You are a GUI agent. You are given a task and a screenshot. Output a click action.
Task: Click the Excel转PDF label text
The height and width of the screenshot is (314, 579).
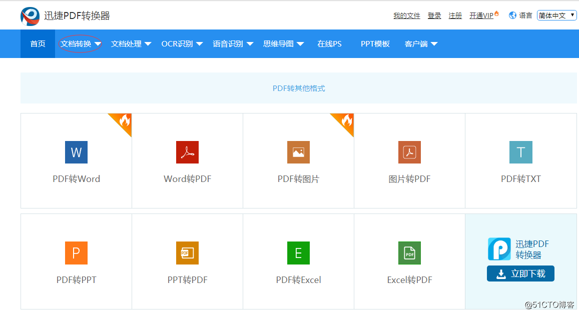tap(409, 279)
